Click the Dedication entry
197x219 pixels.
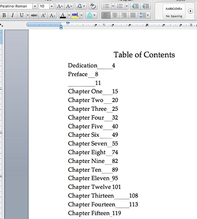[91, 66]
